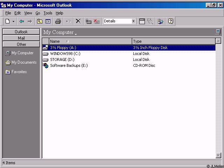Select the WINDOWS98 (C:) drive

pyautogui.click(x=65, y=54)
